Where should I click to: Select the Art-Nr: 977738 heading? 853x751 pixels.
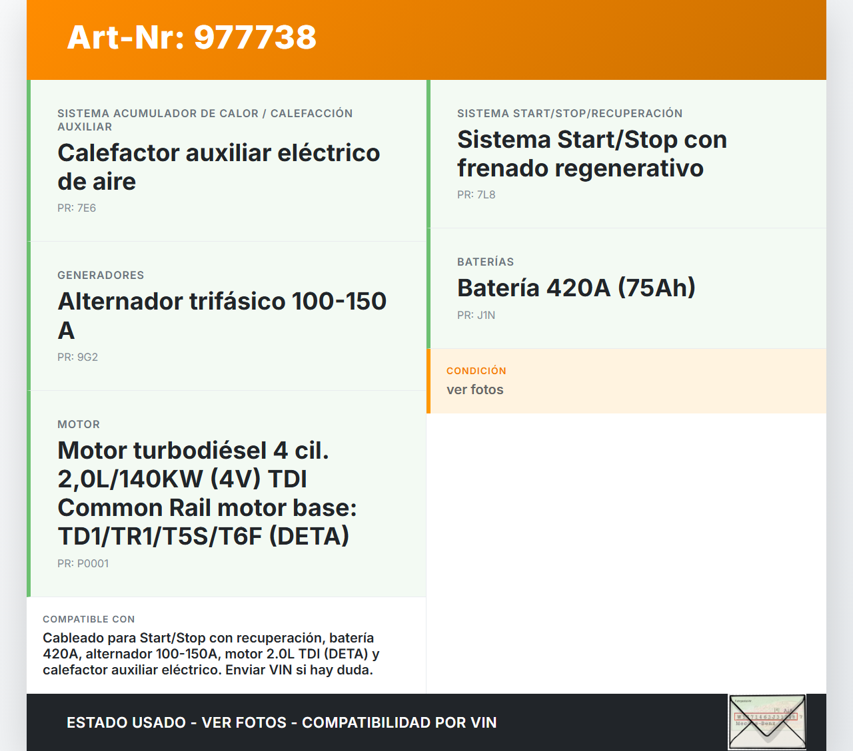[x=192, y=37]
